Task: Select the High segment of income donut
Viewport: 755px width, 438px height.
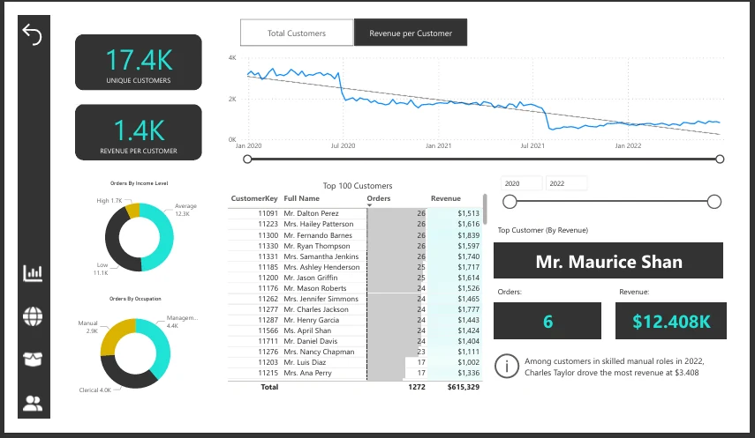Action: (x=132, y=211)
